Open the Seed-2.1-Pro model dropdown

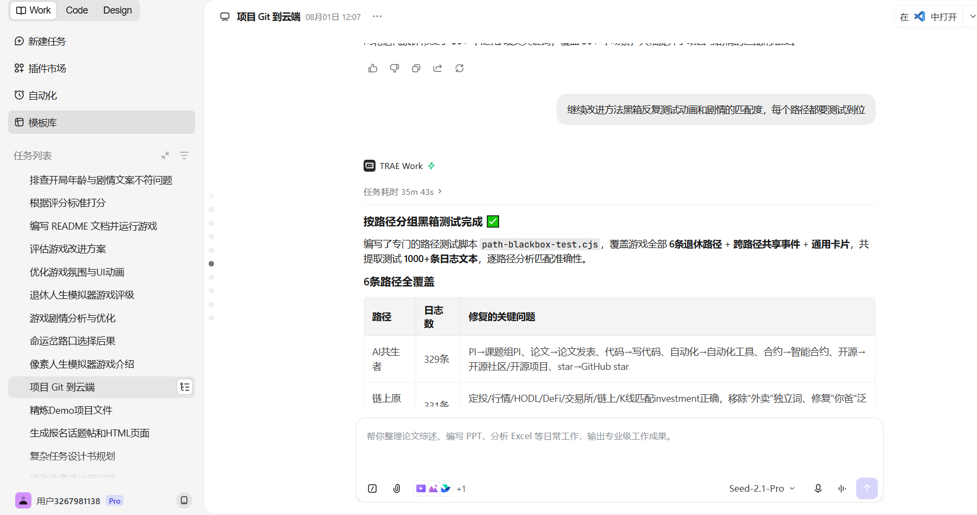pos(762,488)
